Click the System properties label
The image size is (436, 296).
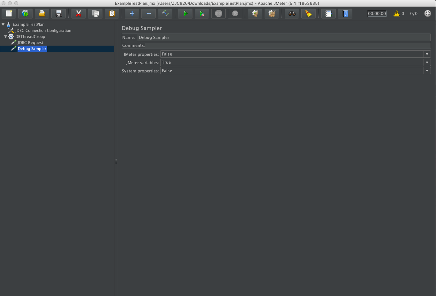[x=140, y=71]
